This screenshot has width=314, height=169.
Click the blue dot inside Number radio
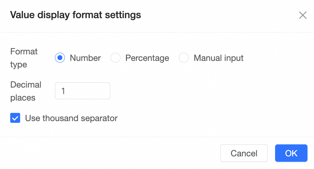pos(60,58)
